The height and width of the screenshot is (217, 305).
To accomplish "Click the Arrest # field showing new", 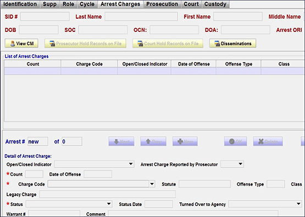I will click(38, 141).
